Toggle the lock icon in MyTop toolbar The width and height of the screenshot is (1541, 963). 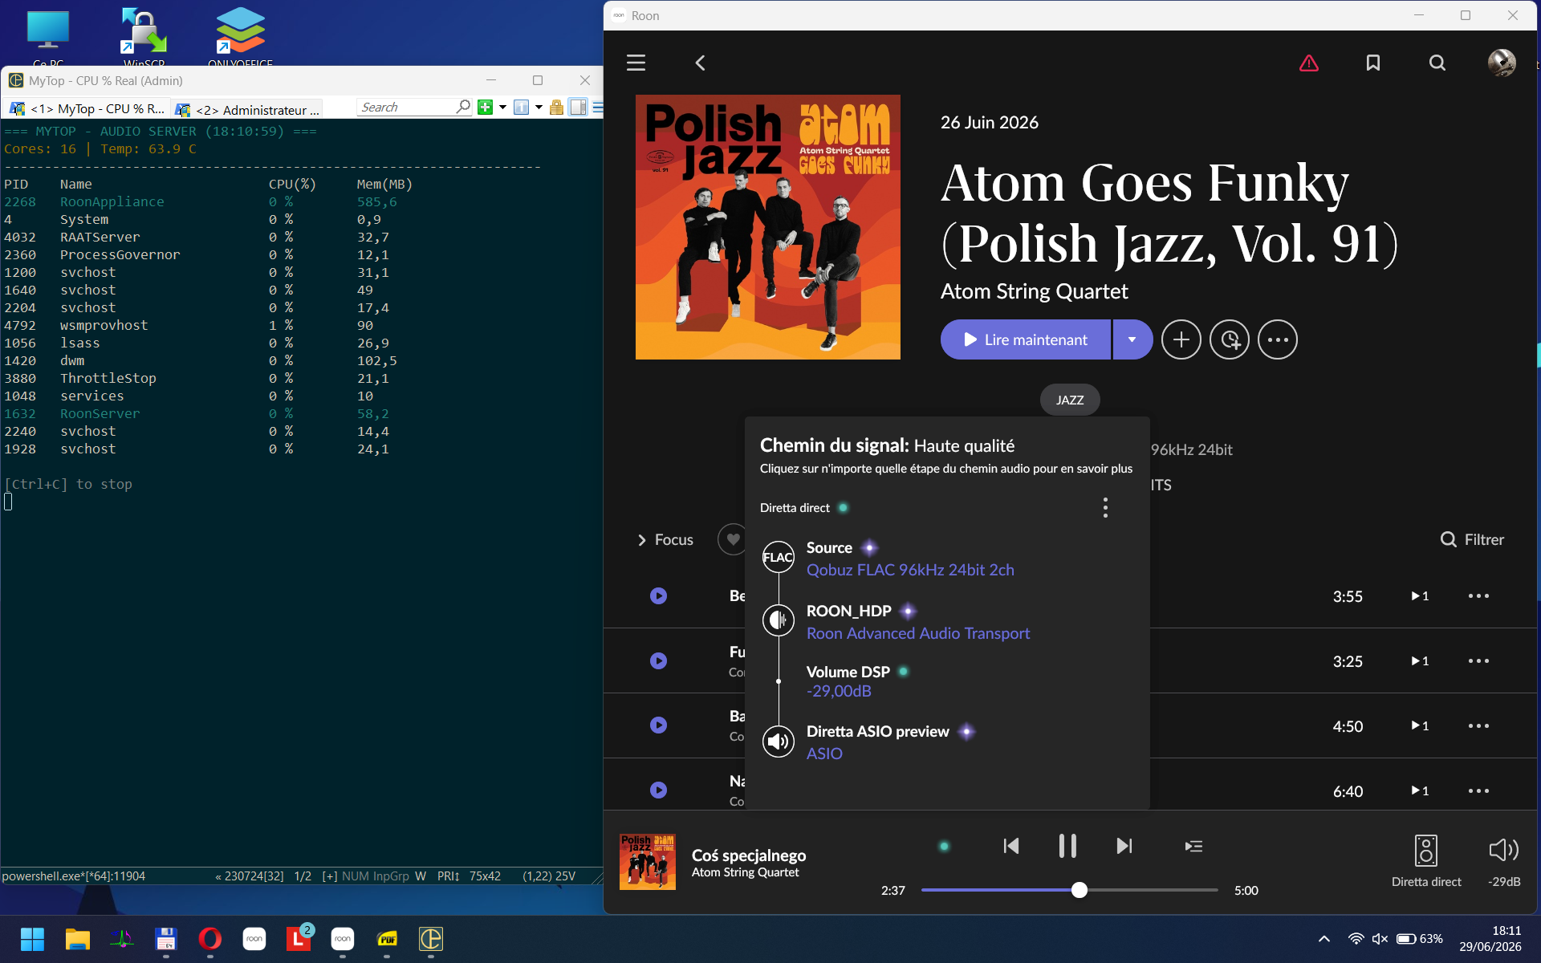(556, 108)
